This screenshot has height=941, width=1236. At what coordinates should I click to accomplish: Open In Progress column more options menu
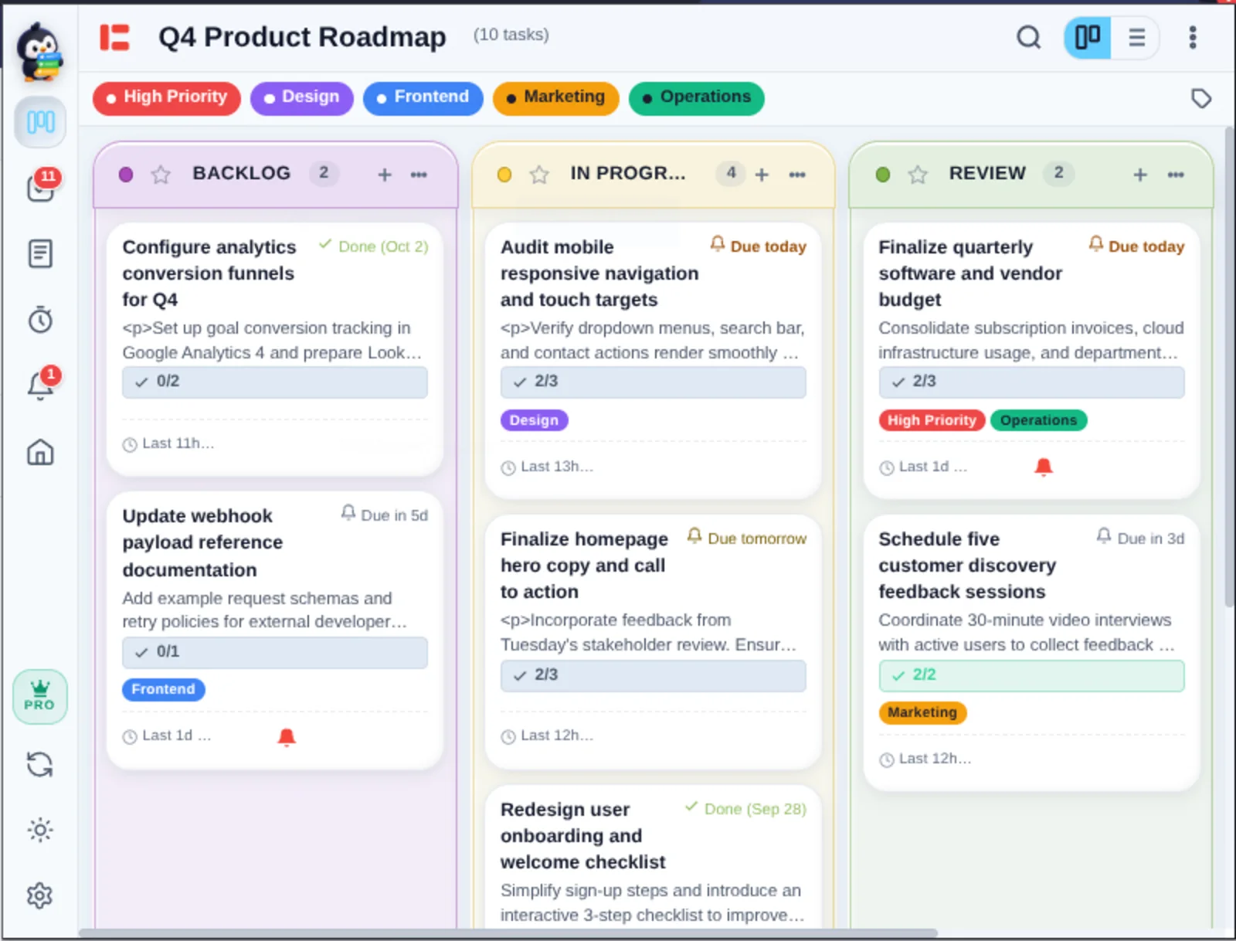point(797,175)
